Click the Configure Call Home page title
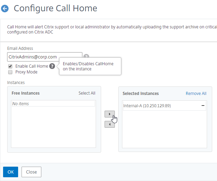The height and width of the screenshot is (181, 217). coord(55,9)
